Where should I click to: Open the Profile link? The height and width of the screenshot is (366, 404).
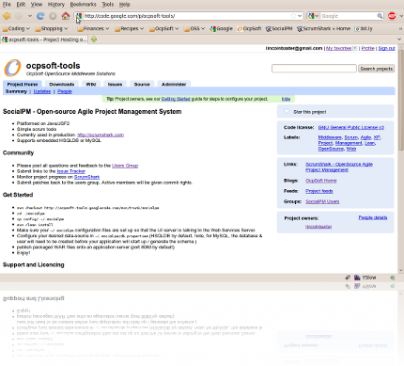[367, 48]
